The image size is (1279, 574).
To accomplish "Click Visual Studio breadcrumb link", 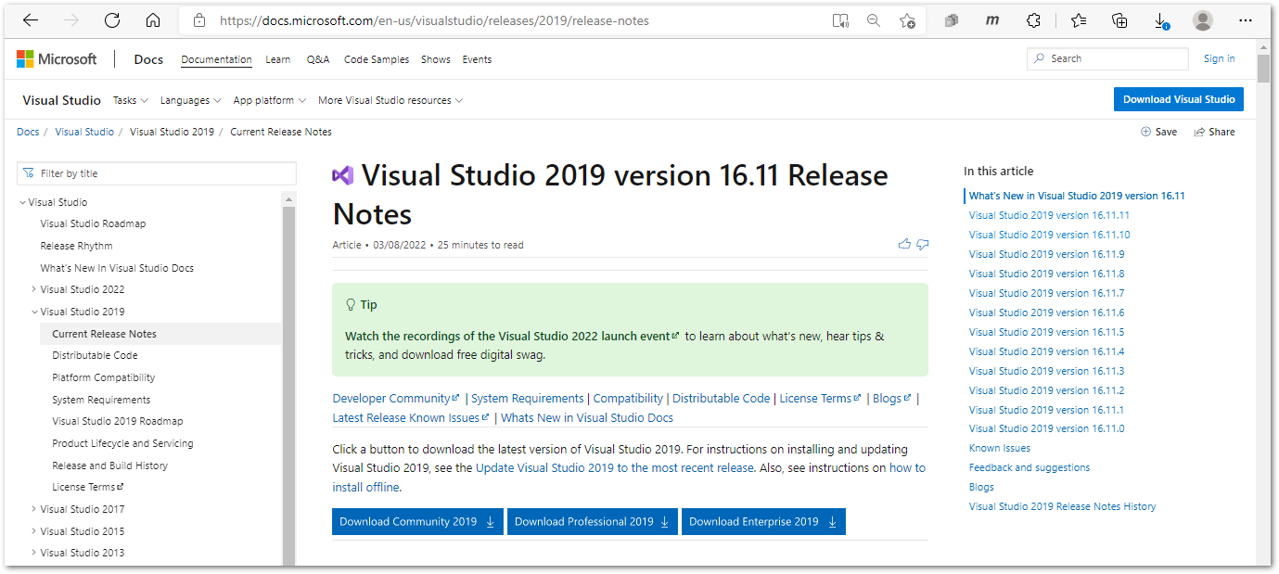I will click(84, 132).
